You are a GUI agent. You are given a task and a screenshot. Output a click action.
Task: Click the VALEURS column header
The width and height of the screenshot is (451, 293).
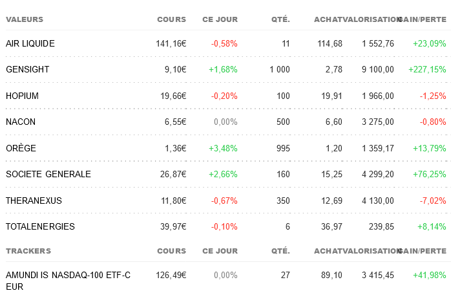(x=25, y=19)
